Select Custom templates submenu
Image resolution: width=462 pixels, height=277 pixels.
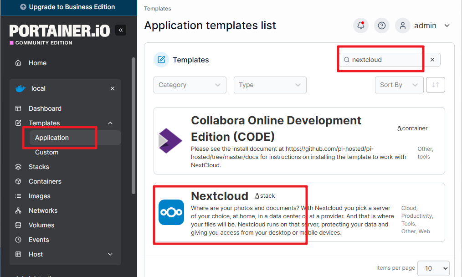[x=46, y=152]
